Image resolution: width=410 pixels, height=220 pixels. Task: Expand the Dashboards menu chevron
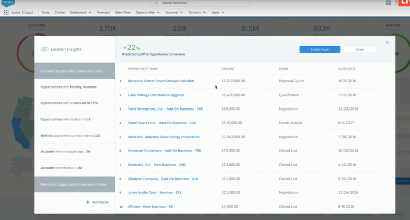point(90,12)
